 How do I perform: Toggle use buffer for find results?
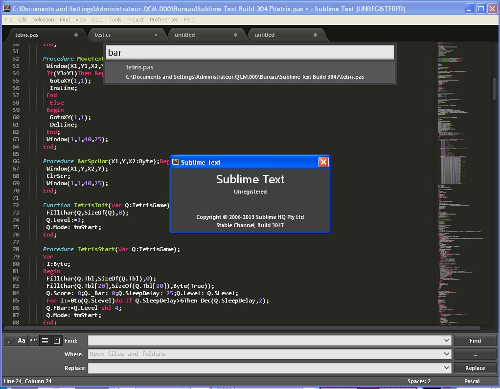(x=57, y=341)
